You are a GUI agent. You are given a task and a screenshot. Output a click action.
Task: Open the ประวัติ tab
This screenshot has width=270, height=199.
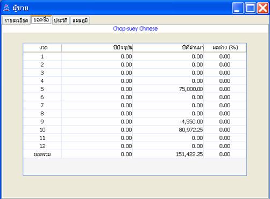pyautogui.click(x=61, y=20)
